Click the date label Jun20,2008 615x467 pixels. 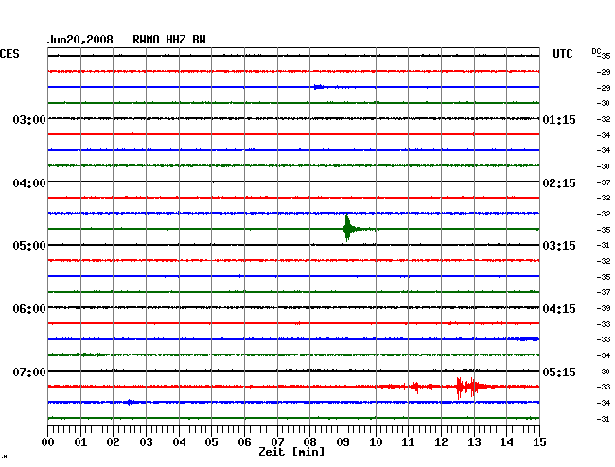80,40
